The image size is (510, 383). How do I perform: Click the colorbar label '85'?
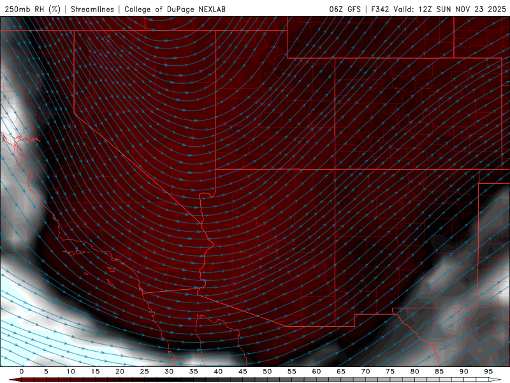tap(439, 372)
